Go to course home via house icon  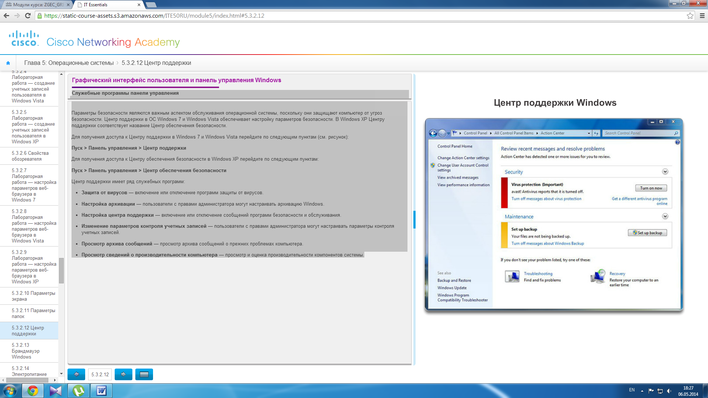coord(8,63)
